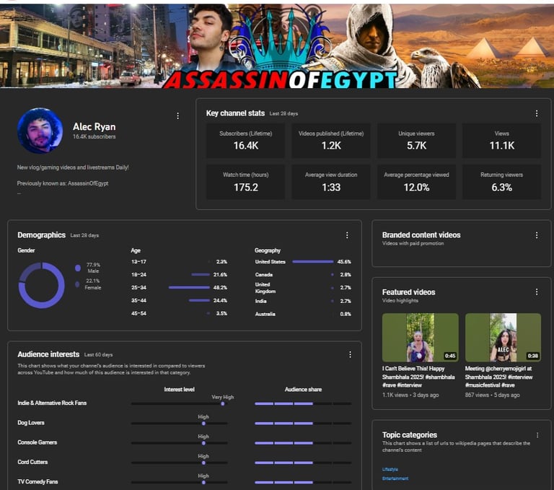The width and height of the screenshot is (554, 490).
Task: Click Cord Cutters audience share bar
Action: 303,463
